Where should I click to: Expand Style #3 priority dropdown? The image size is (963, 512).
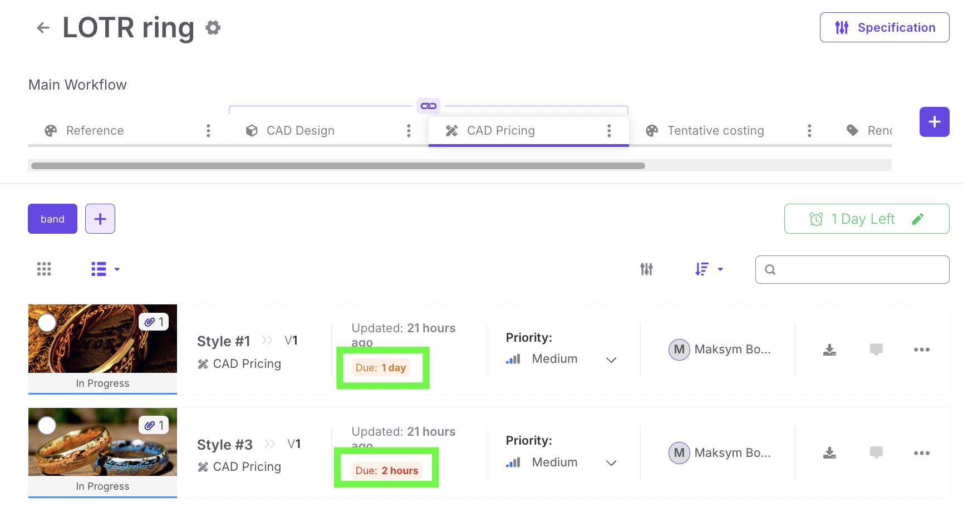point(611,463)
